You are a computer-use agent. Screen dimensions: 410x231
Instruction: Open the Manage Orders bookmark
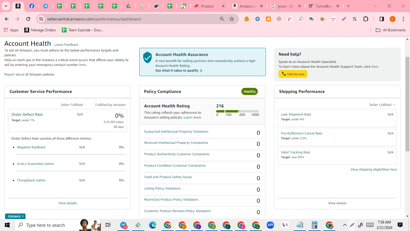40,30
